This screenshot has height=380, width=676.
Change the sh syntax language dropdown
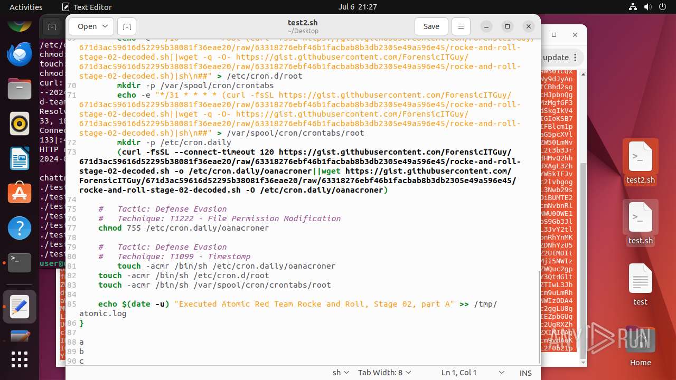[x=341, y=373]
